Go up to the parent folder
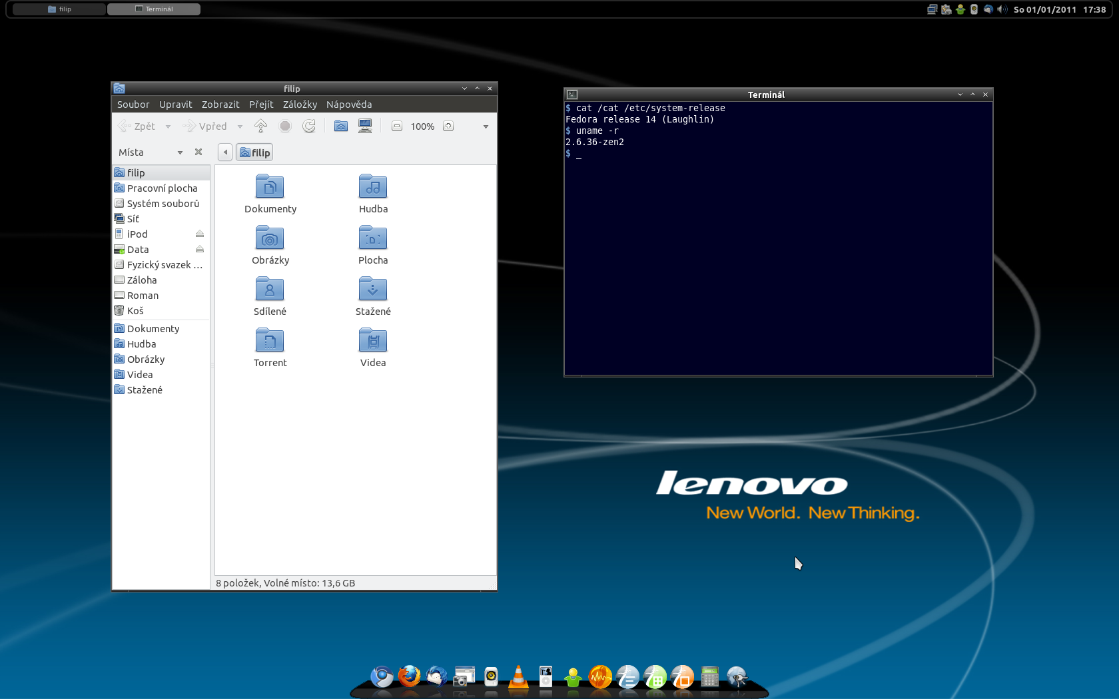Screen dimensions: 1119x699 [x=260, y=126]
